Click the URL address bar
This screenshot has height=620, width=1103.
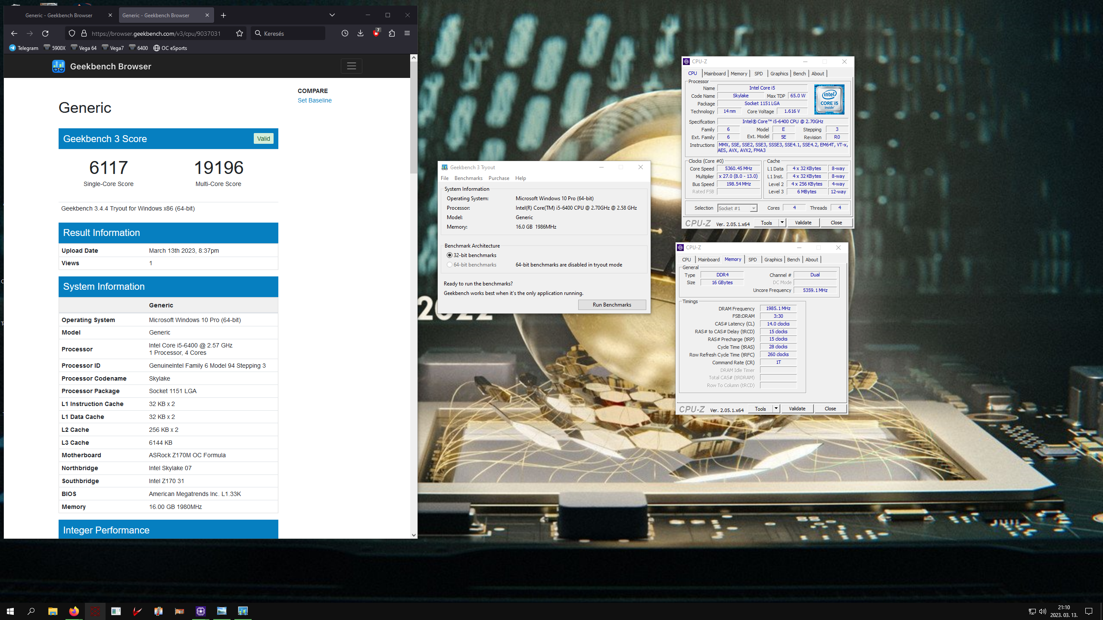click(156, 33)
